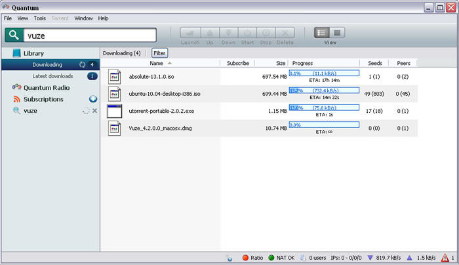Screen dimensions: 459x265
Task: Click the IPs: 0 - 0/0/0 status text
Action: [346, 258]
